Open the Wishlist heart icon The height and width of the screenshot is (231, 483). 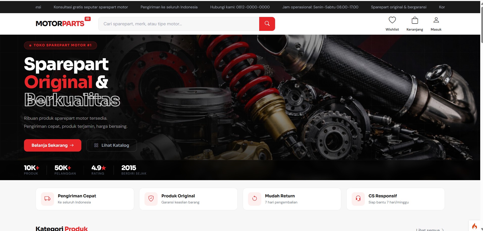392,20
